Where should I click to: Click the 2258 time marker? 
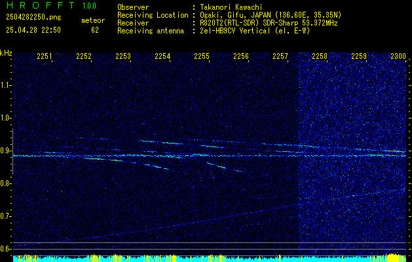320,56
